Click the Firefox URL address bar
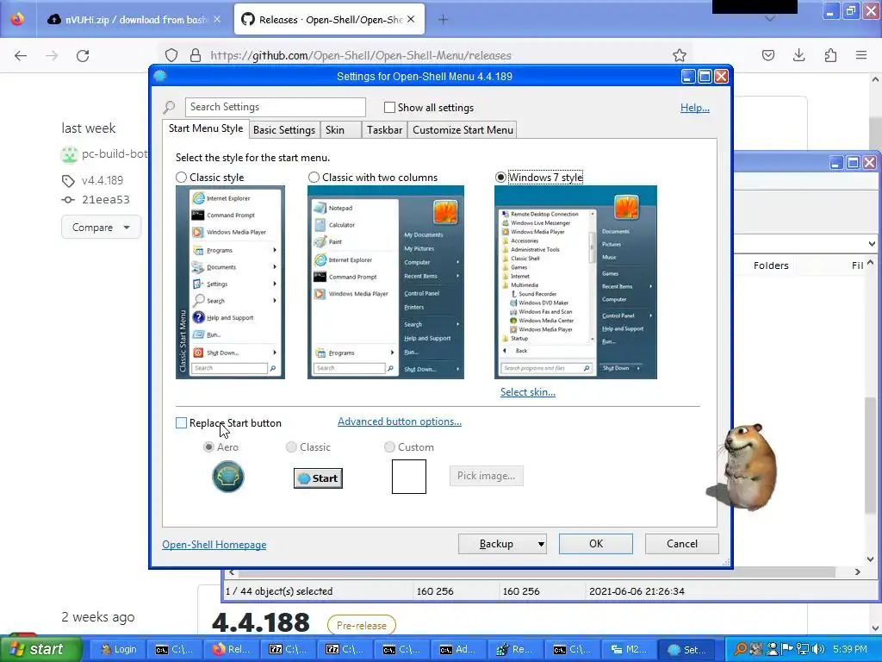Screen dimensions: 882x662 [x=427, y=55]
